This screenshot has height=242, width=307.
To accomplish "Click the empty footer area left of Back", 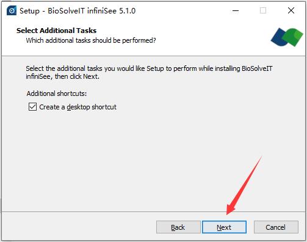I will [x=78, y=227].
